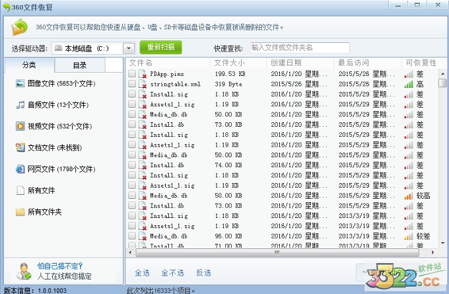The image size is (449, 294).
Task: Open the 怕自己搞不定? help link
Action: pos(60,266)
